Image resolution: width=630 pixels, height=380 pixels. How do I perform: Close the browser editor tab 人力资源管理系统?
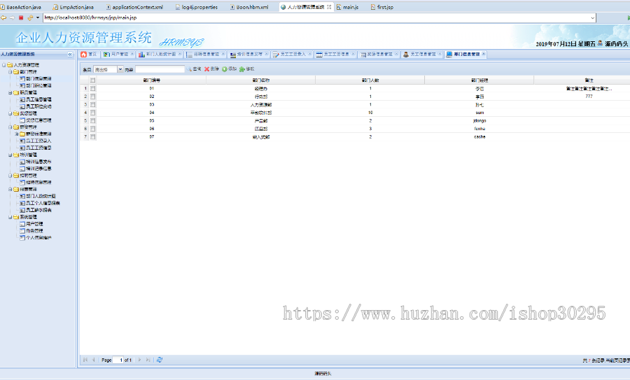(329, 7)
